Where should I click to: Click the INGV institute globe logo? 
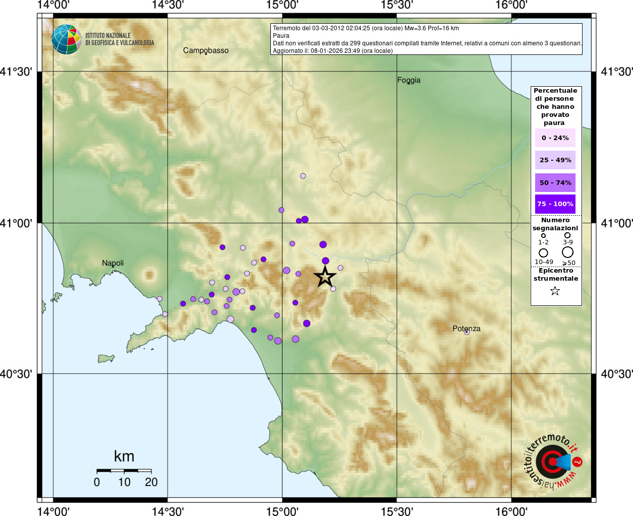click(x=66, y=39)
